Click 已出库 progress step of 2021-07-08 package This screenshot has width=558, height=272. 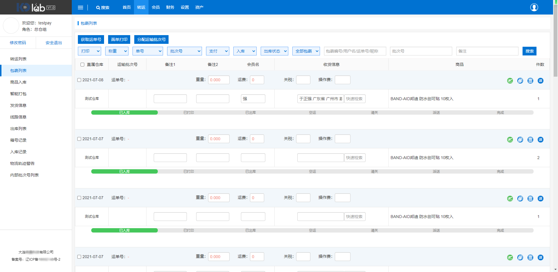pyautogui.click(x=251, y=113)
